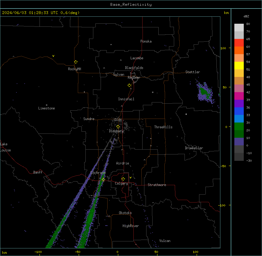Screen dimensions: 262x256
Task: Click the Stettler city label
Action: 192,72
